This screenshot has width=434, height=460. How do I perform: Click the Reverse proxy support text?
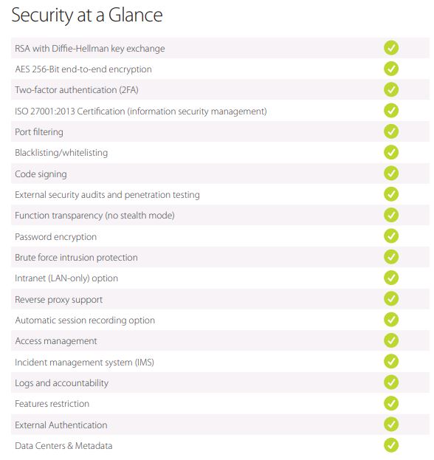point(58,300)
